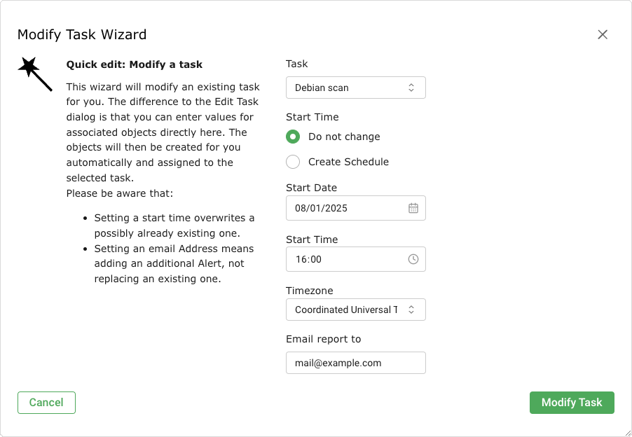Expand the Coordinated Universal Time timezone dropdown
The image size is (632, 437).
coord(347,310)
